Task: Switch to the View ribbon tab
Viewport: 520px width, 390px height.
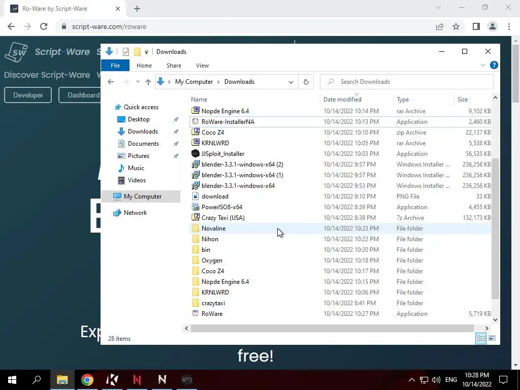Action: click(x=202, y=66)
